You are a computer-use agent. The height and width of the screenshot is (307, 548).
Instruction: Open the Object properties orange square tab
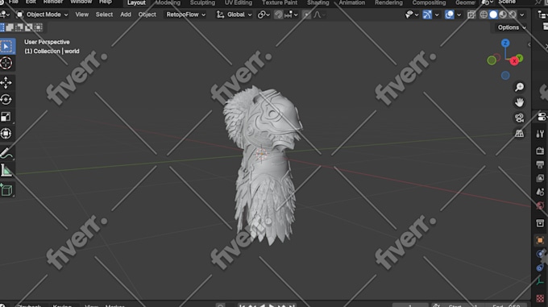coord(540,240)
